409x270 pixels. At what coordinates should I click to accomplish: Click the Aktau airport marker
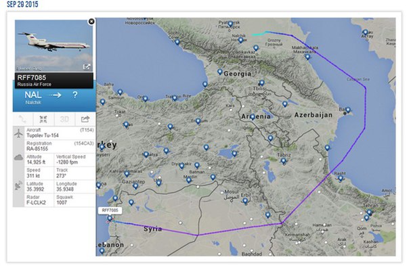coord(366,32)
